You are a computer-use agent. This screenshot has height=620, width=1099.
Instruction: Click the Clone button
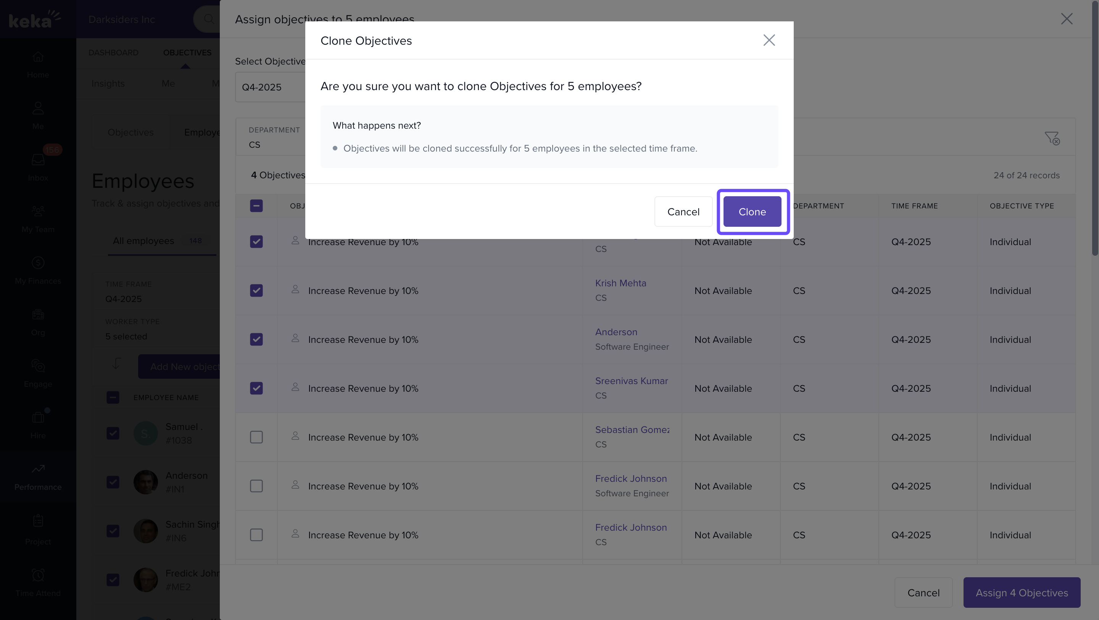tap(752, 212)
